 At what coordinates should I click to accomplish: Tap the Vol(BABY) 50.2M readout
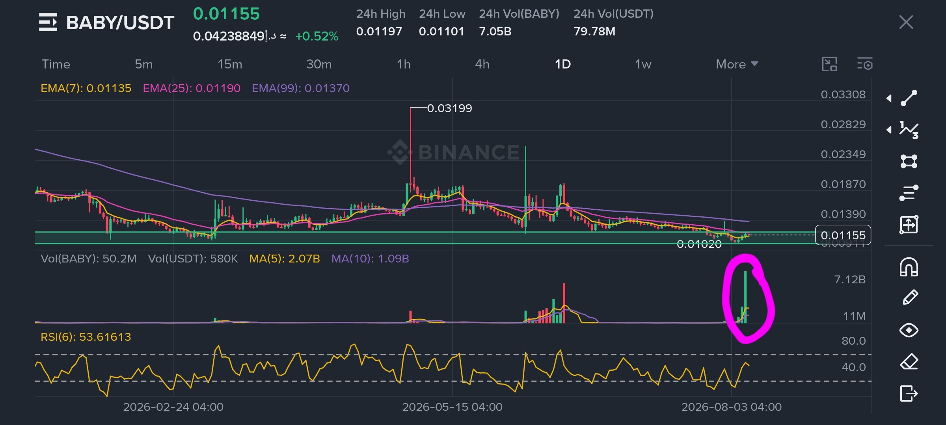coord(89,259)
